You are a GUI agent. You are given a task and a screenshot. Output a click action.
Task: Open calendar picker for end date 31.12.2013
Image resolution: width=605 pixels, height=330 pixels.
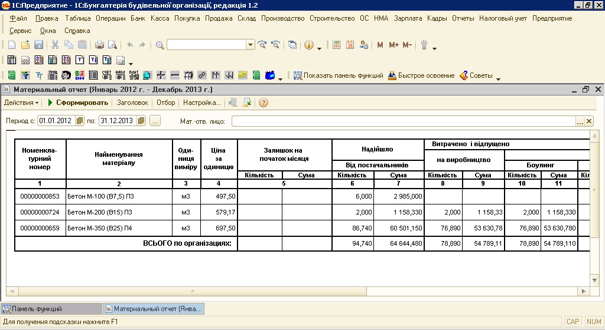tap(141, 120)
